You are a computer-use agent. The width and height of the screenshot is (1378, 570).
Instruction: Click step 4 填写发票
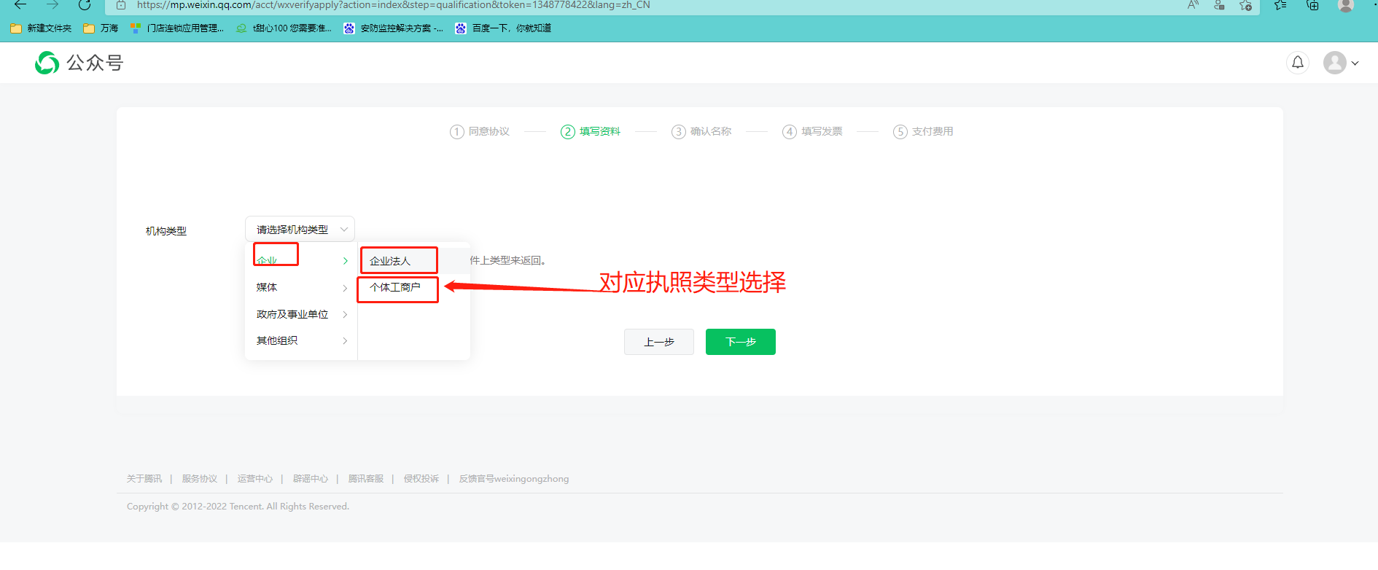(x=812, y=131)
